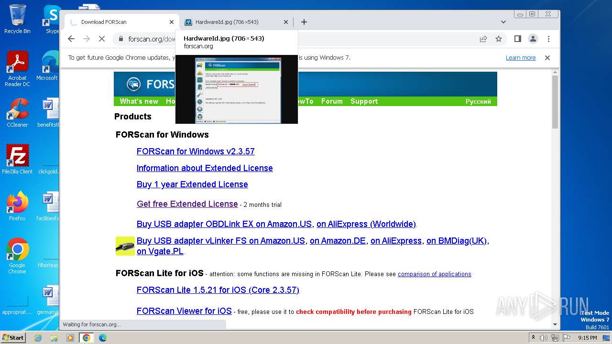Click the page vertical scrollbar
The width and height of the screenshot is (612, 344).
pyautogui.click(x=555, y=102)
